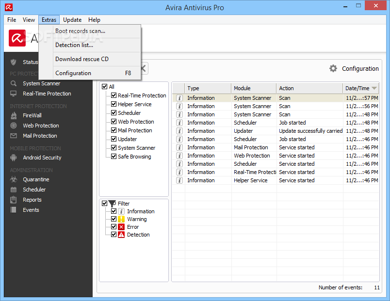Click the red Error filter icon
390x301 pixels.
(121, 227)
